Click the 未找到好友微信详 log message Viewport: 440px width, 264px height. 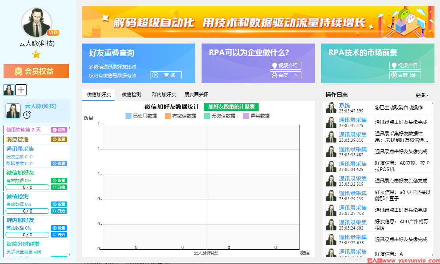click(x=402, y=137)
